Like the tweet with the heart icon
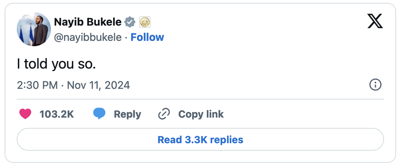The height and width of the screenshot is (167, 400). coord(25,114)
